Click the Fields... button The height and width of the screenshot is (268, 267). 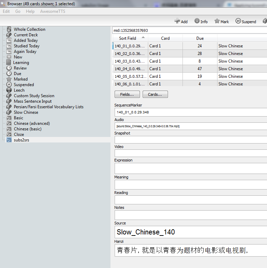127,94
